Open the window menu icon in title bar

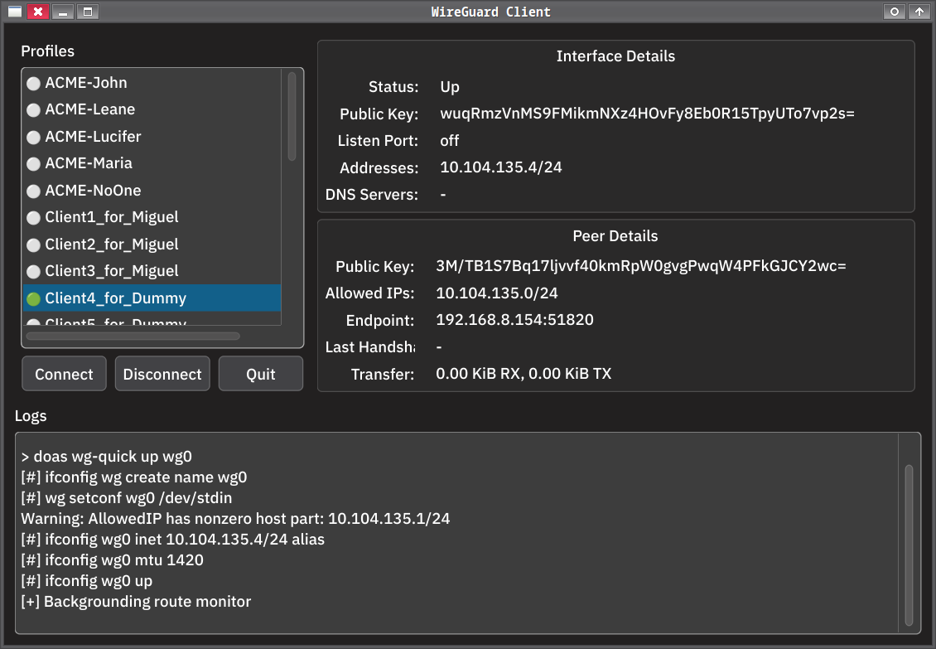(15, 12)
